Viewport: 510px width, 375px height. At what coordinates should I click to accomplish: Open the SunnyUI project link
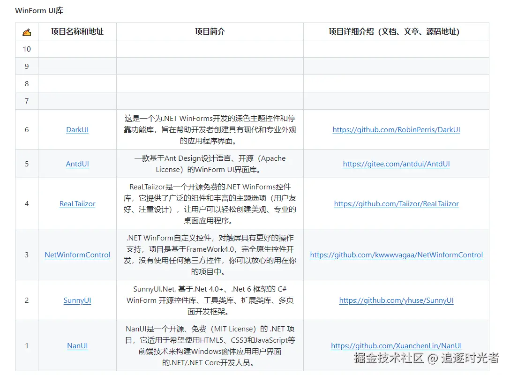pos(77,300)
